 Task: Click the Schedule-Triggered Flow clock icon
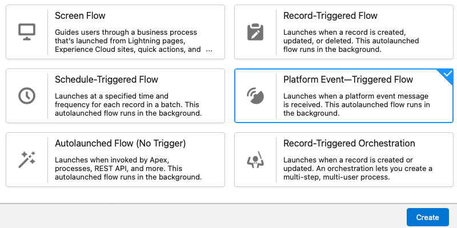point(27,96)
